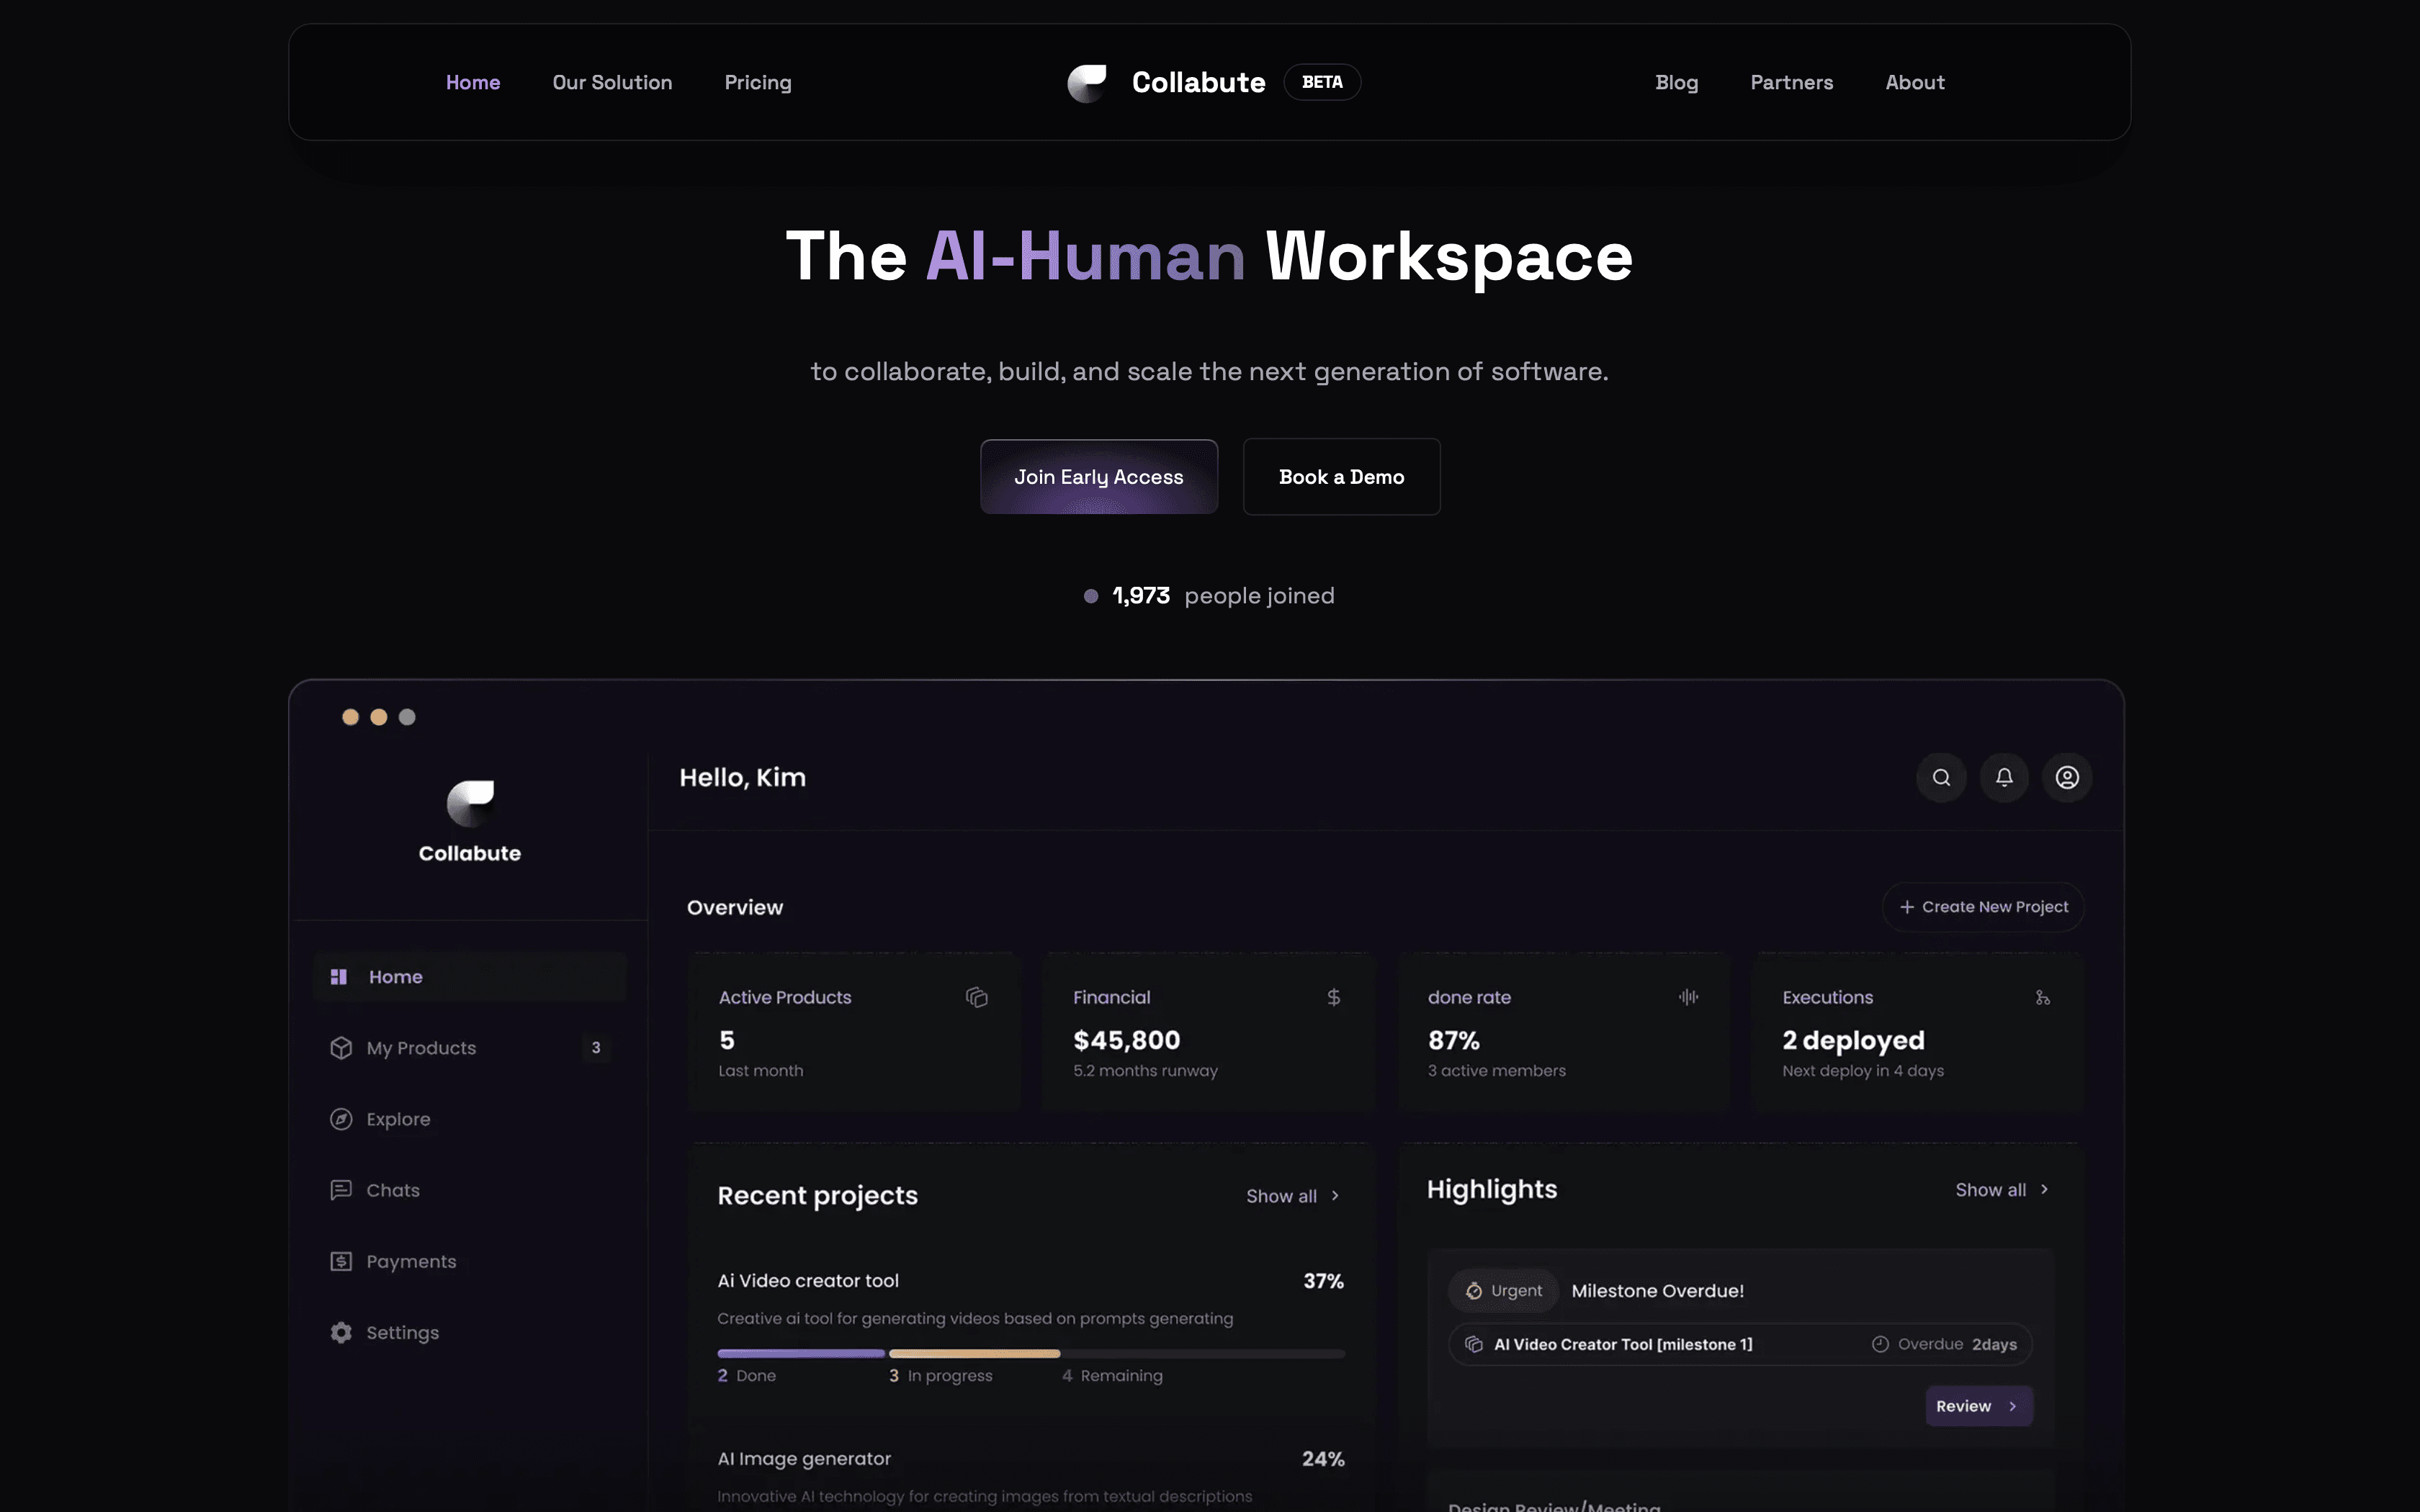The image size is (2420, 1512).
Task: Expand Recent projects via Show all chevron
Action: [1335, 1196]
